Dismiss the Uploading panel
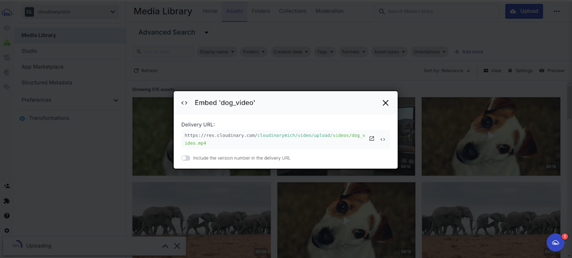Image resolution: width=572 pixels, height=258 pixels. pos(177,246)
